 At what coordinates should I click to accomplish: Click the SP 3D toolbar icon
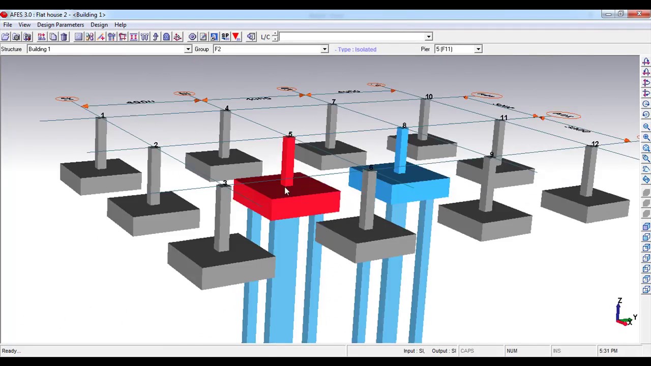(225, 37)
